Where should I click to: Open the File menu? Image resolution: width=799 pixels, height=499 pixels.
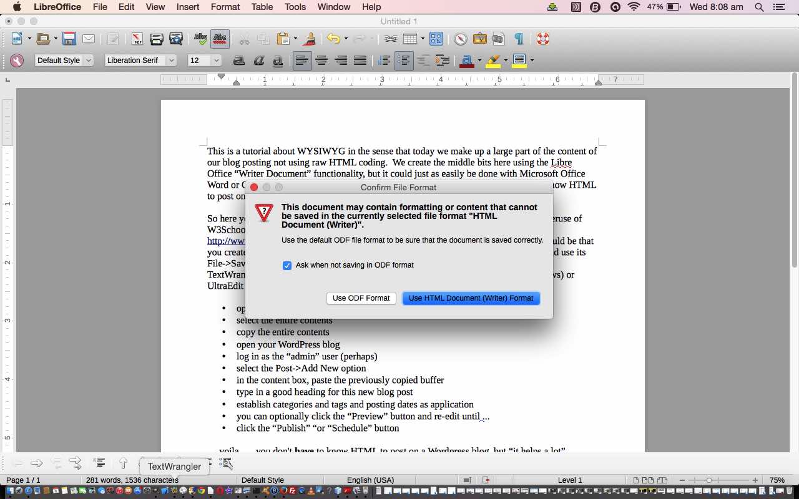[100, 7]
